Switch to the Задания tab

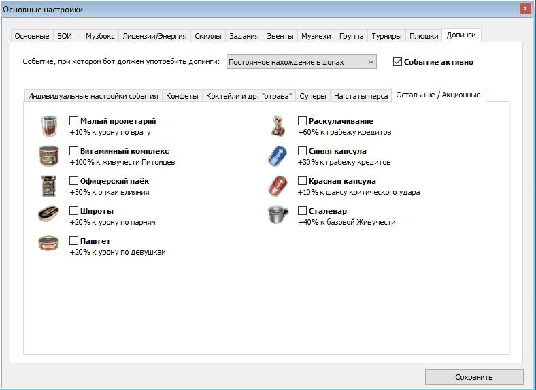click(244, 36)
